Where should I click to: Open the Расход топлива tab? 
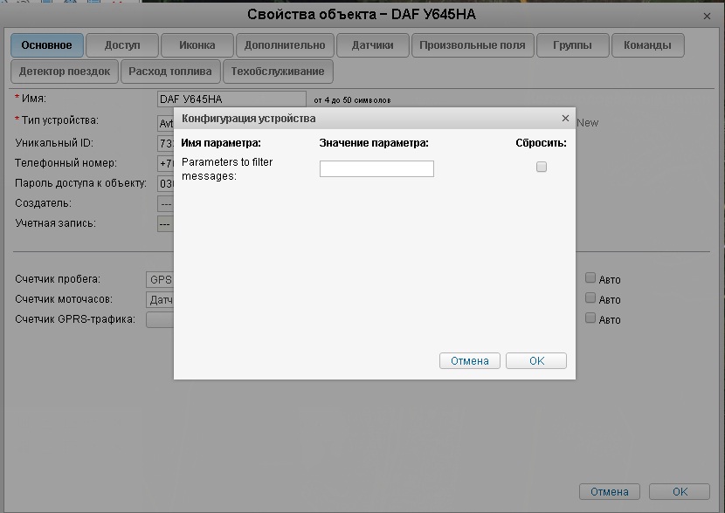pyautogui.click(x=170, y=72)
